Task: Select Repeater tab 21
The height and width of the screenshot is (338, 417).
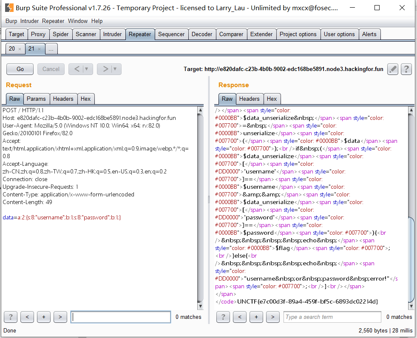Action: point(31,48)
